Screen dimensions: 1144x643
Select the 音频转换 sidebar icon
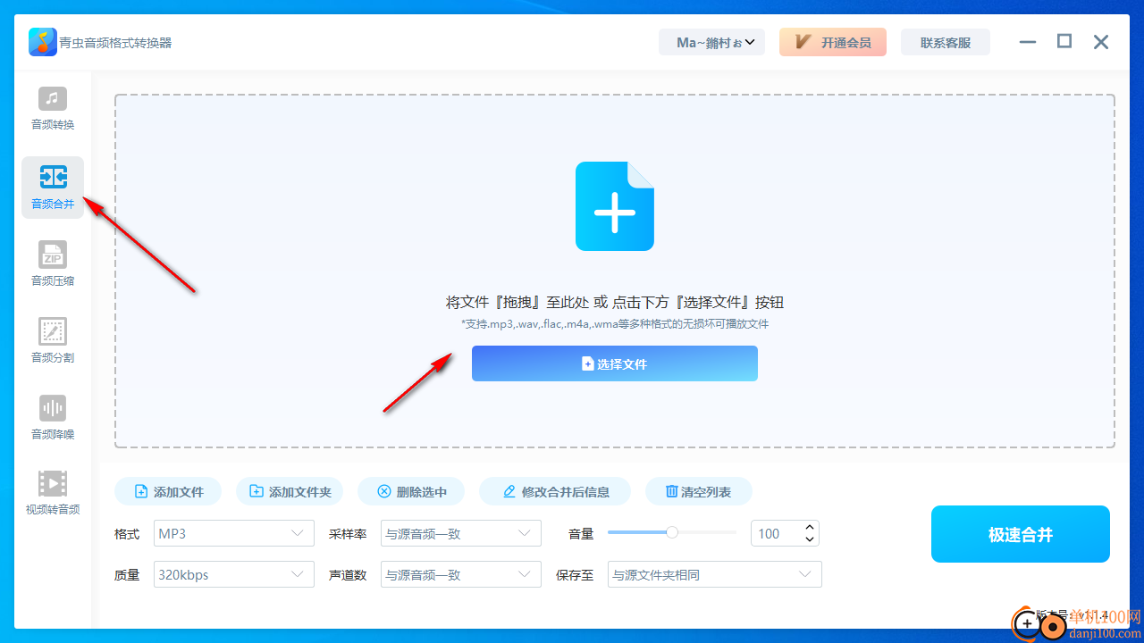point(52,109)
